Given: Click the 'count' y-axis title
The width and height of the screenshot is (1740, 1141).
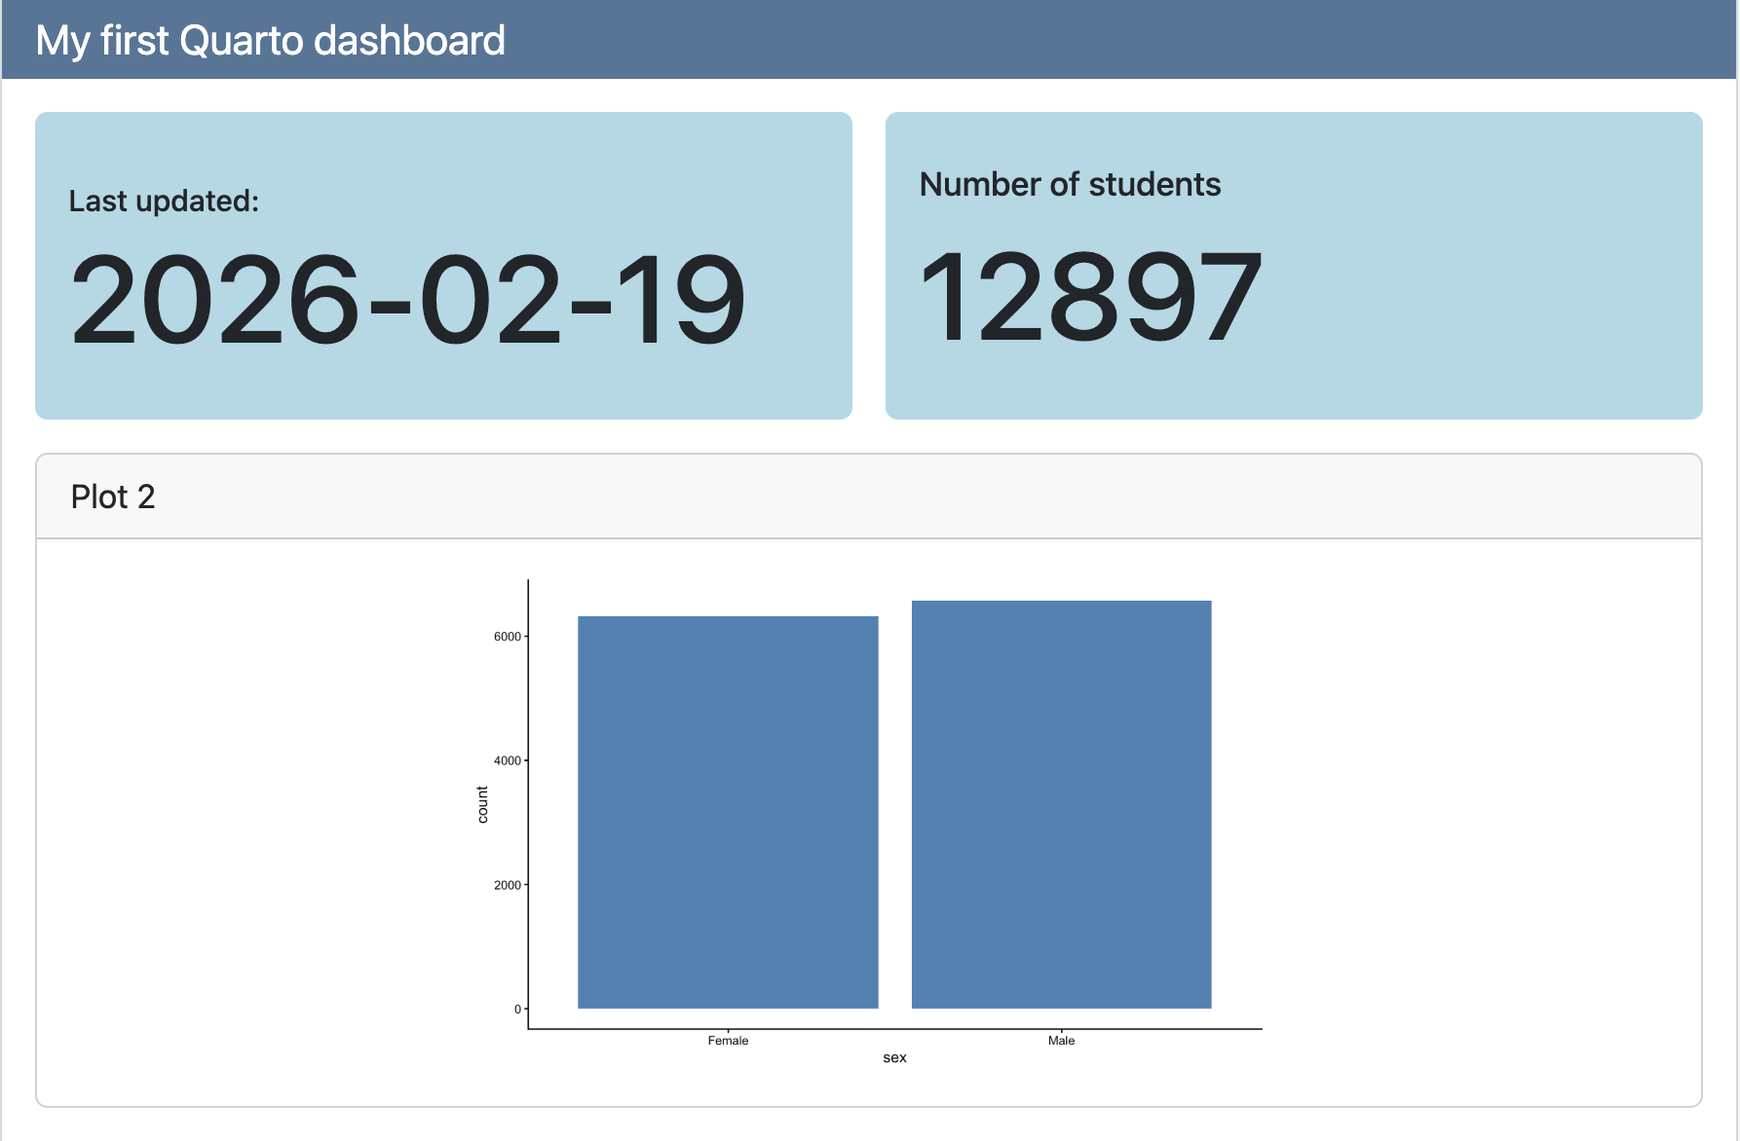Looking at the screenshot, I should 482,805.
